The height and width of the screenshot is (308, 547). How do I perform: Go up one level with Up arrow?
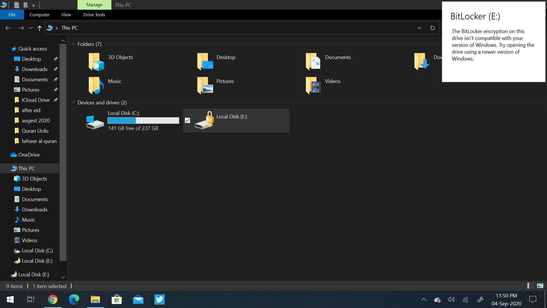point(39,28)
